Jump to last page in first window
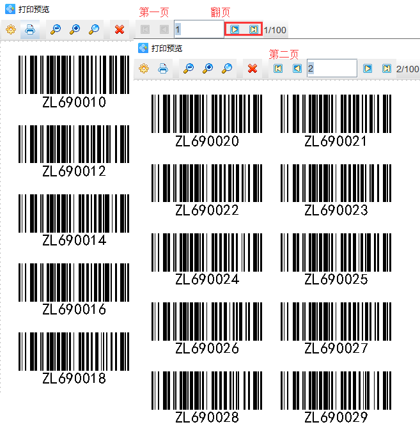 [253, 29]
